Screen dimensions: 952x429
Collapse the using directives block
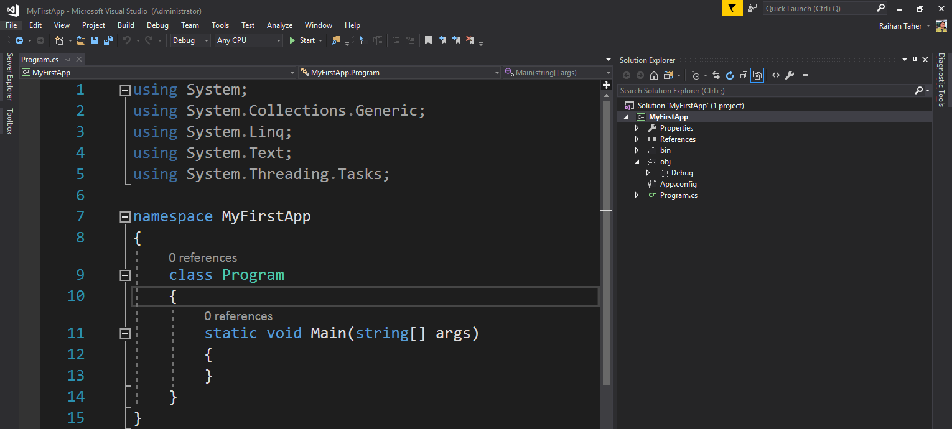coord(124,90)
